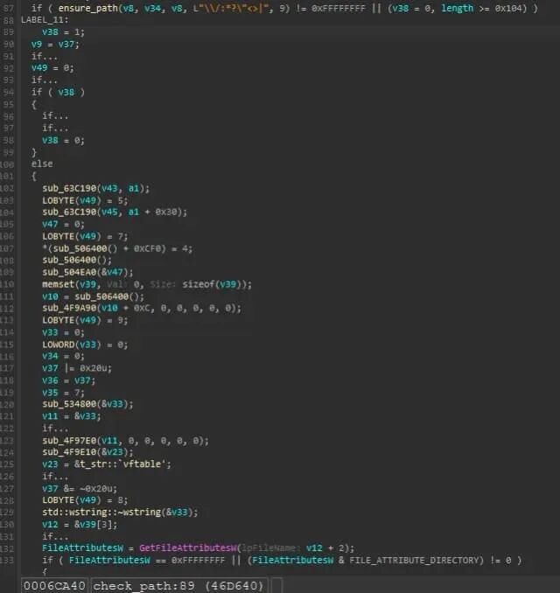Image resolution: width=560 pixels, height=593 pixels.
Task: Click LOBYTE(v49) = 9 statement
Action: point(85,320)
